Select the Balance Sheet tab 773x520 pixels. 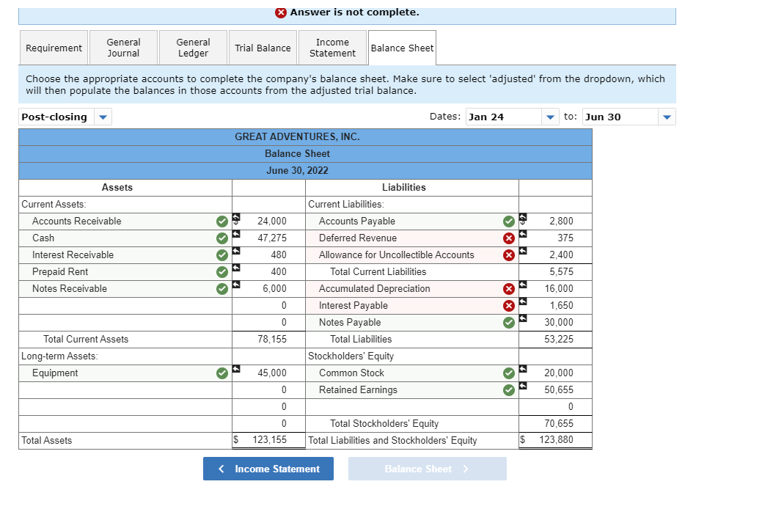tap(402, 48)
